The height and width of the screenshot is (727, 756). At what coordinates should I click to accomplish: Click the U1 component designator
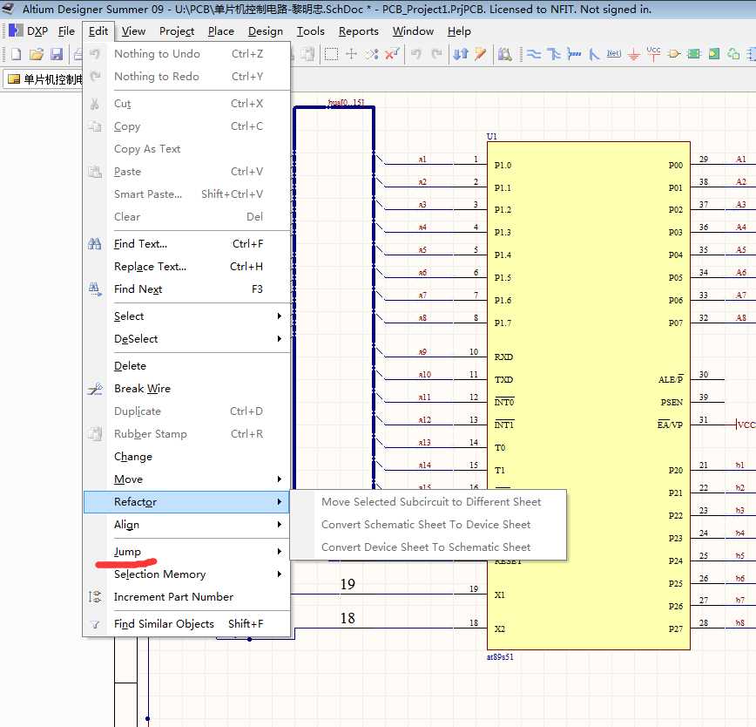click(x=492, y=137)
